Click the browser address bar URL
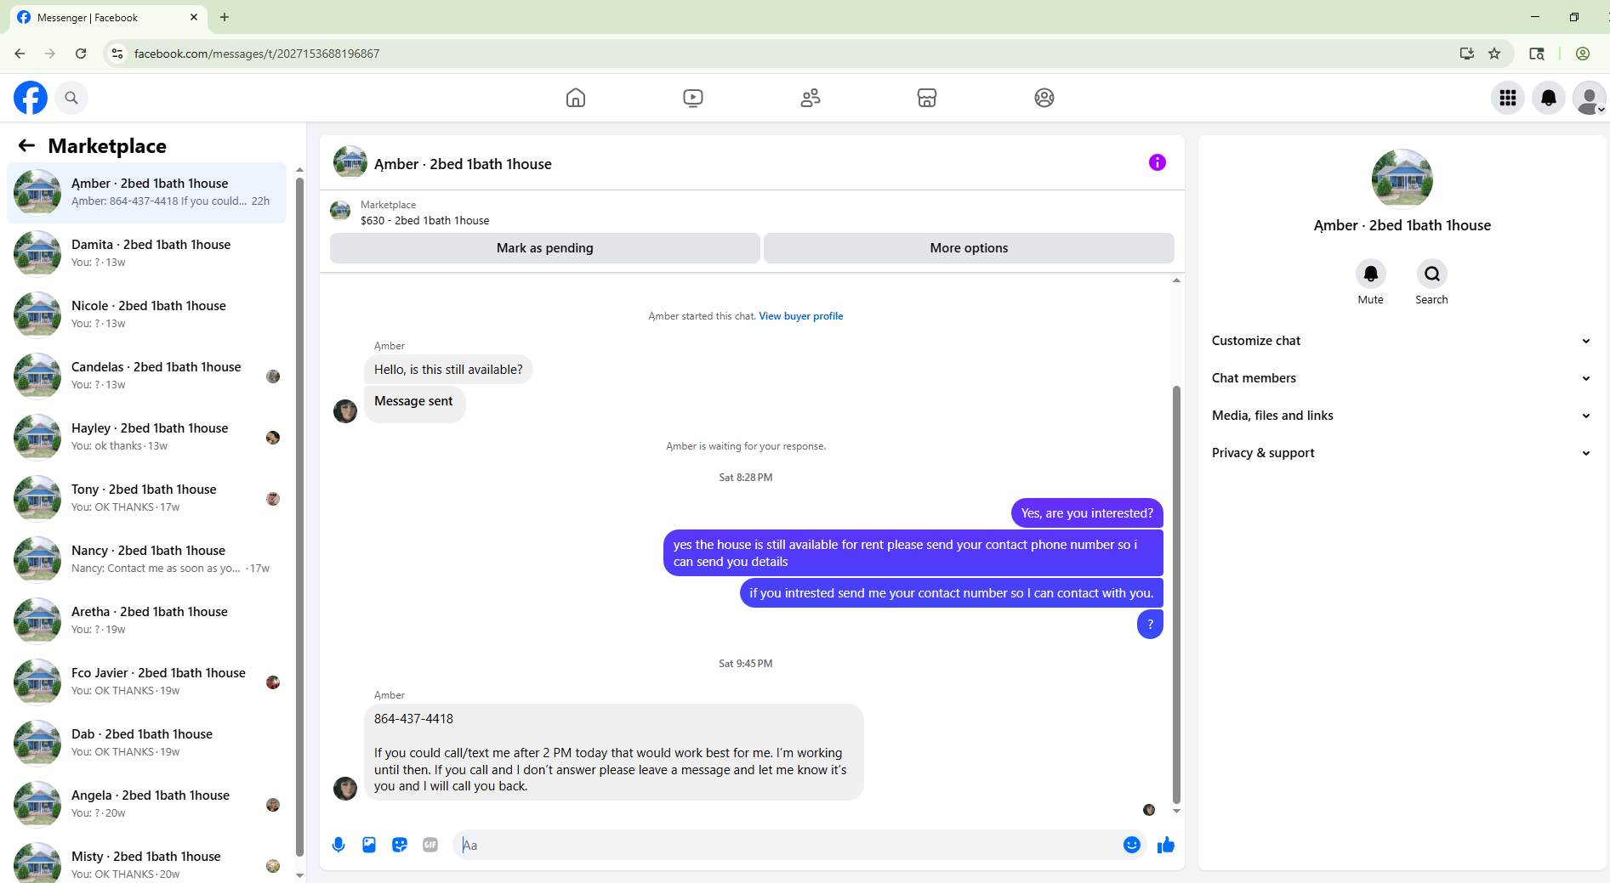 pyautogui.click(x=257, y=54)
